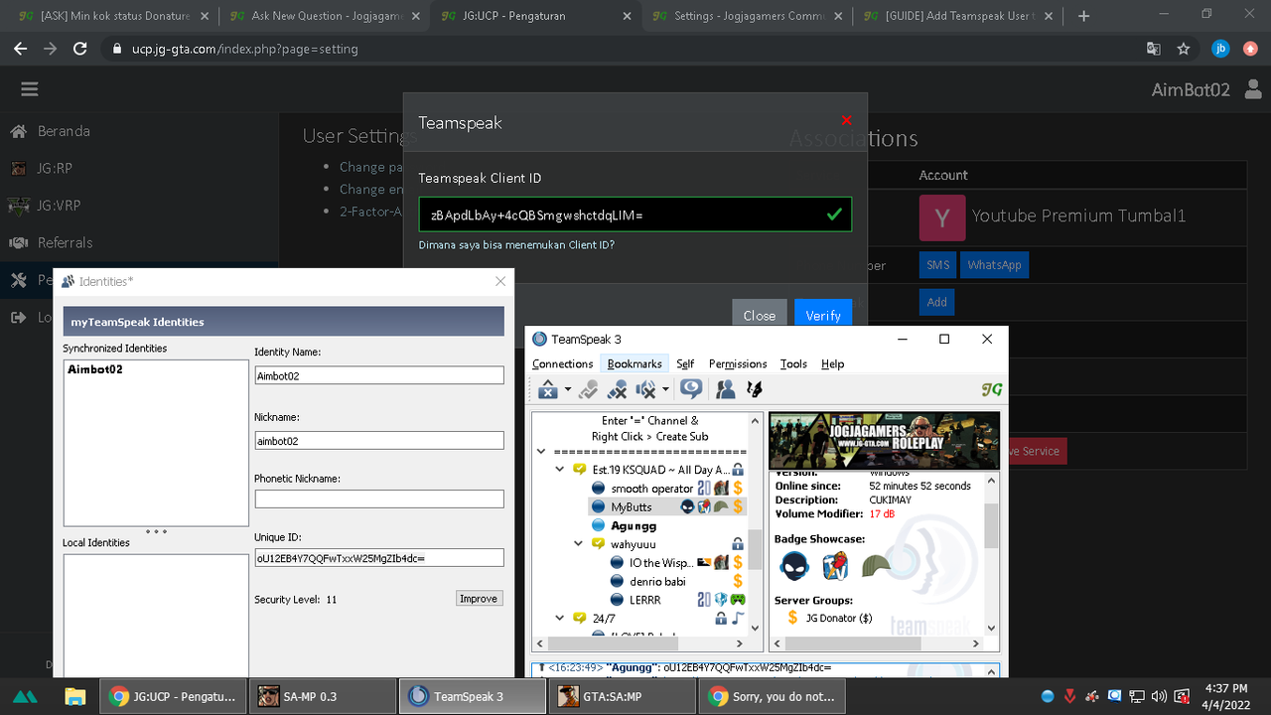
Task: Click the Unique ID field in Identities
Action: 379,558
